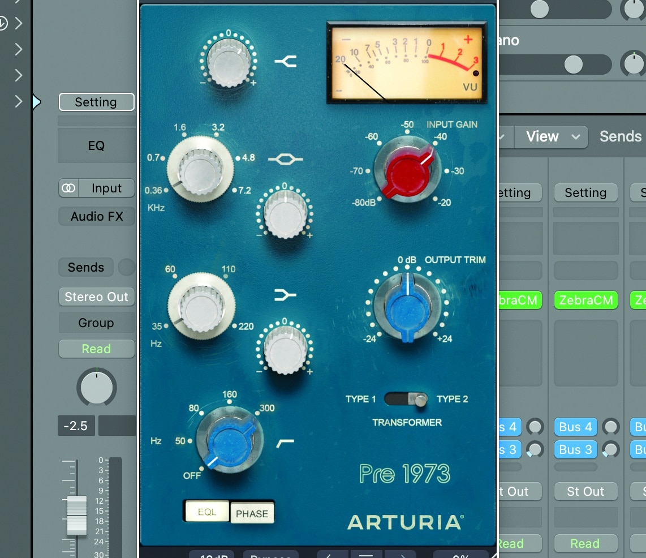Select TYPE 1 transformer label
The height and width of the screenshot is (558, 646).
tap(360, 399)
